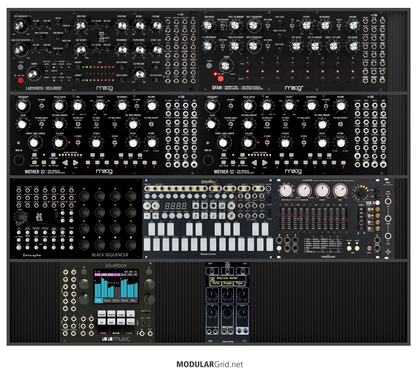This screenshot has width=420, height=371.
Task: Toggle the red RUN/STOP button on DFAM
Action: [x=220, y=78]
